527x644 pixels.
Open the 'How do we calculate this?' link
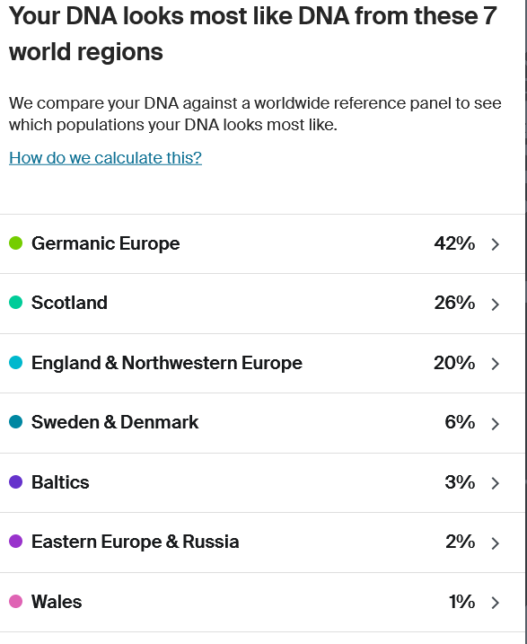[105, 158]
